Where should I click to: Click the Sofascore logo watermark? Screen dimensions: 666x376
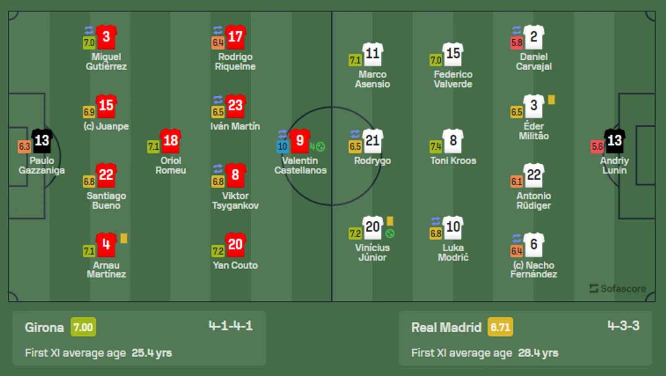[618, 288]
